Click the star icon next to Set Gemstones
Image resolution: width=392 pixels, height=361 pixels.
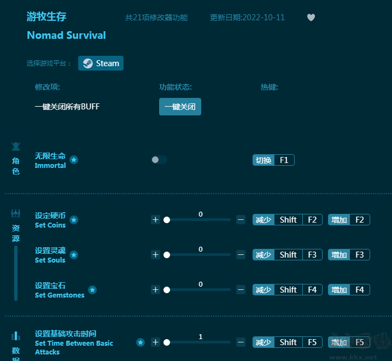tap(92, 290)
